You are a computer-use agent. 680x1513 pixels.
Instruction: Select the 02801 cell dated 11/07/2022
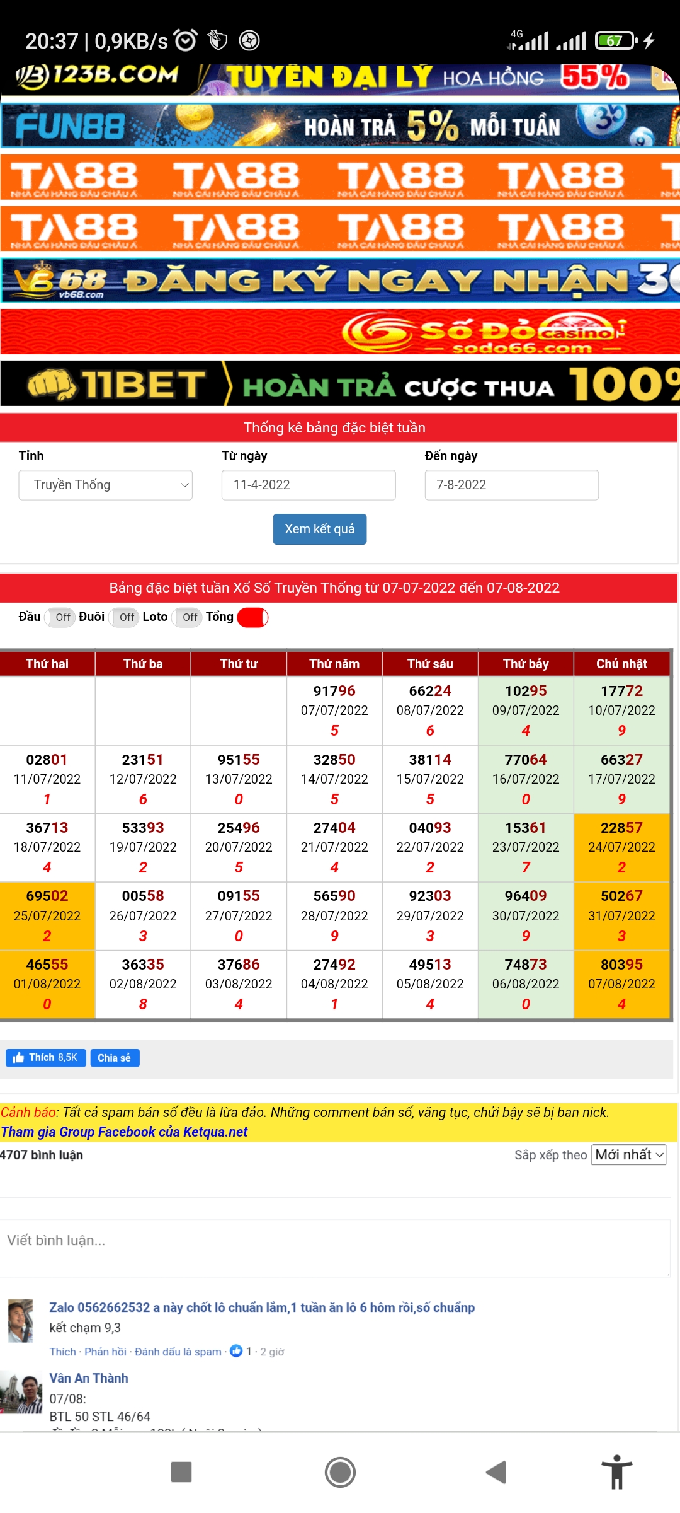pos(47,779)
